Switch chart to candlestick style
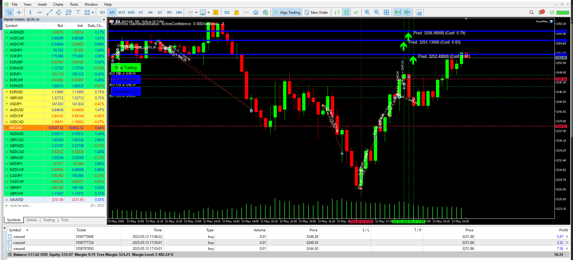The image size is (573, 260). click(346, 13)
